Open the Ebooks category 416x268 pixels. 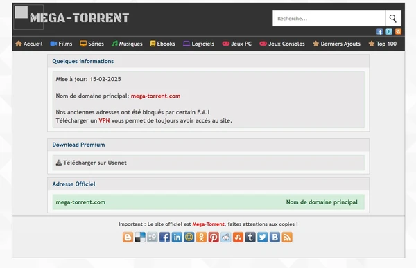click(162, 44)
